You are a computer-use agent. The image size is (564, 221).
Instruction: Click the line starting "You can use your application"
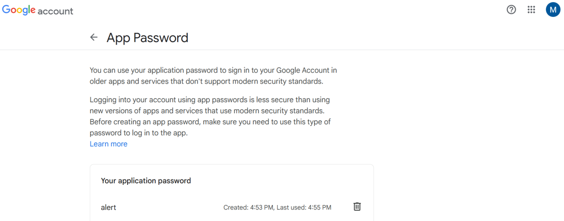tap(213, 70)
